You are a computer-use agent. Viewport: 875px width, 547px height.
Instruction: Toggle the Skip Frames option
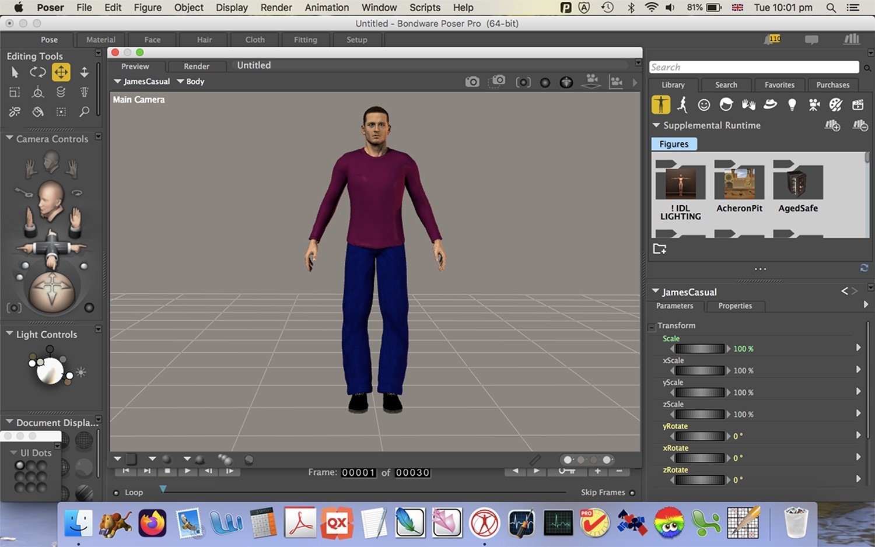632,493
